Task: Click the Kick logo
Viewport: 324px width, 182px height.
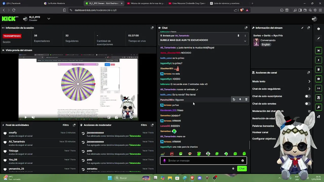Action: tap(10, 18)
